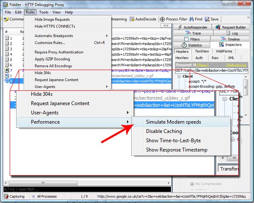Click the icon of session 4

7,54
